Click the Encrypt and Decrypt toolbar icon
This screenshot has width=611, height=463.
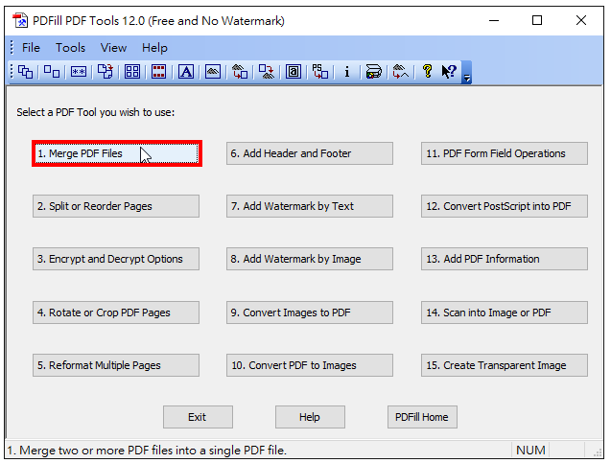pyautogui.click(x=79, y=72)
